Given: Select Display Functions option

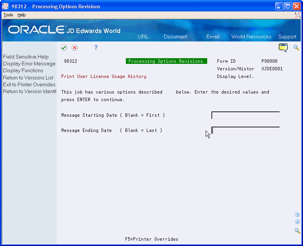Looking at the screenshot, I should pos(23,71).
